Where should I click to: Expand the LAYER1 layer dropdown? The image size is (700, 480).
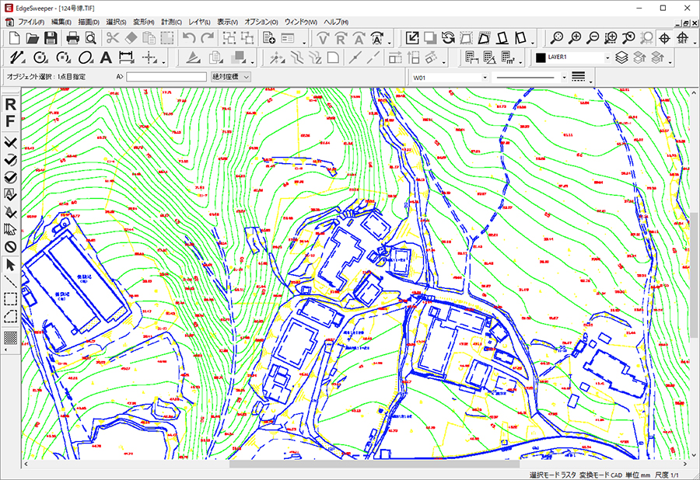coord(607,57)
